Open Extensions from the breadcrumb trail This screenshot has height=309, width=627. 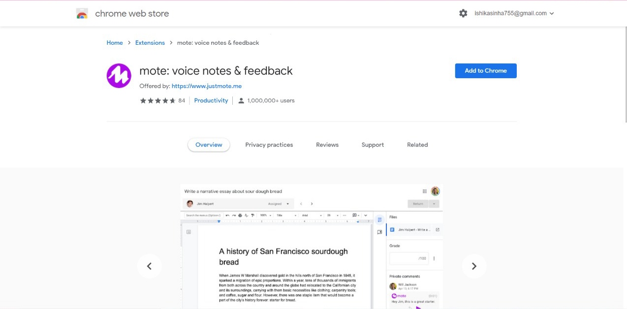(150, 43)
